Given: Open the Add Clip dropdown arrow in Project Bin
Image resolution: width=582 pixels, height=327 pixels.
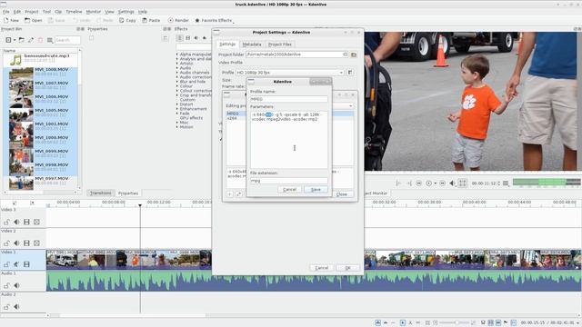Looking at the screenshot, I should pos(15,40).
